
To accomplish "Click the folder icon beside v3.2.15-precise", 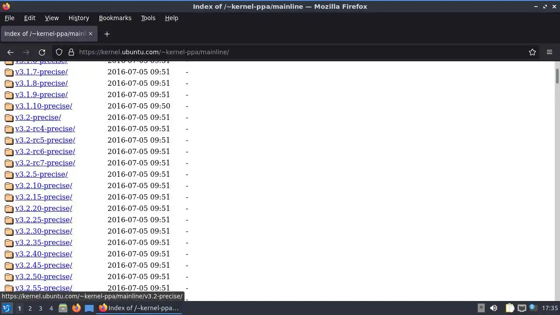I will click(x=9, y=197).
